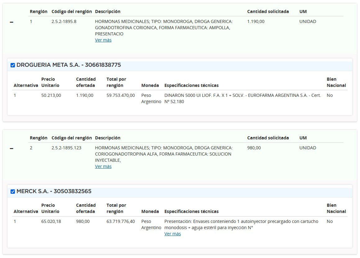Select row code 2.5.2-1895.8
The image size is (360, 258).
point(64,21)
